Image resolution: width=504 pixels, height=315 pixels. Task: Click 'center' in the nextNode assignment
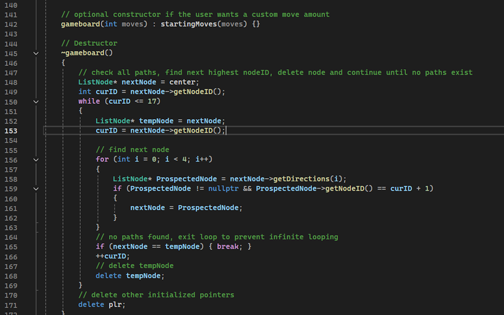click(182, 82)
